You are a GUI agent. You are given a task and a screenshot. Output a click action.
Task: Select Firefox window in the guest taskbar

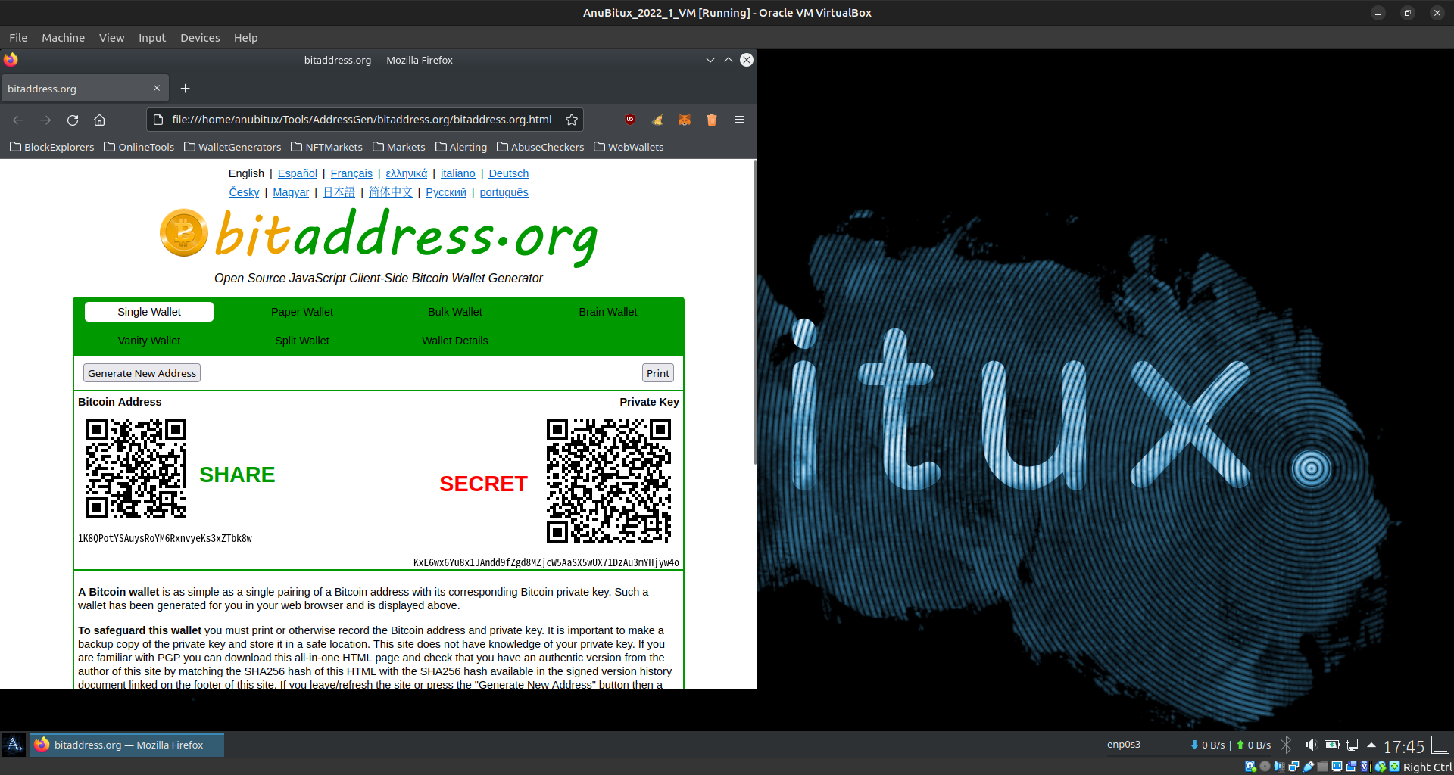127,745
